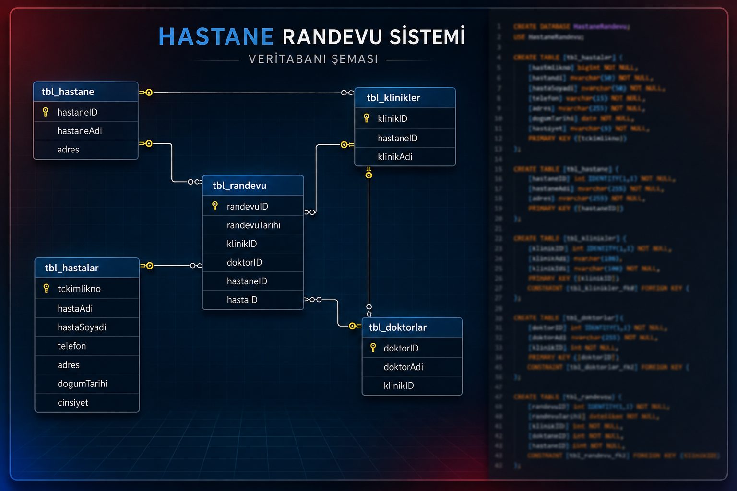
Task: Click the yellow connector endpoint below tbl_klinikler
Action: 368,175
